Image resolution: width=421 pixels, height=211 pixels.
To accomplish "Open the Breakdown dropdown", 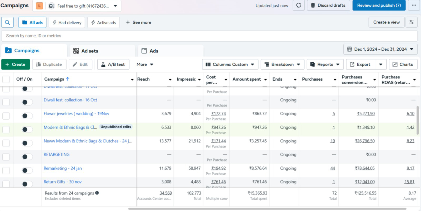I will click(x=282, y=65).
